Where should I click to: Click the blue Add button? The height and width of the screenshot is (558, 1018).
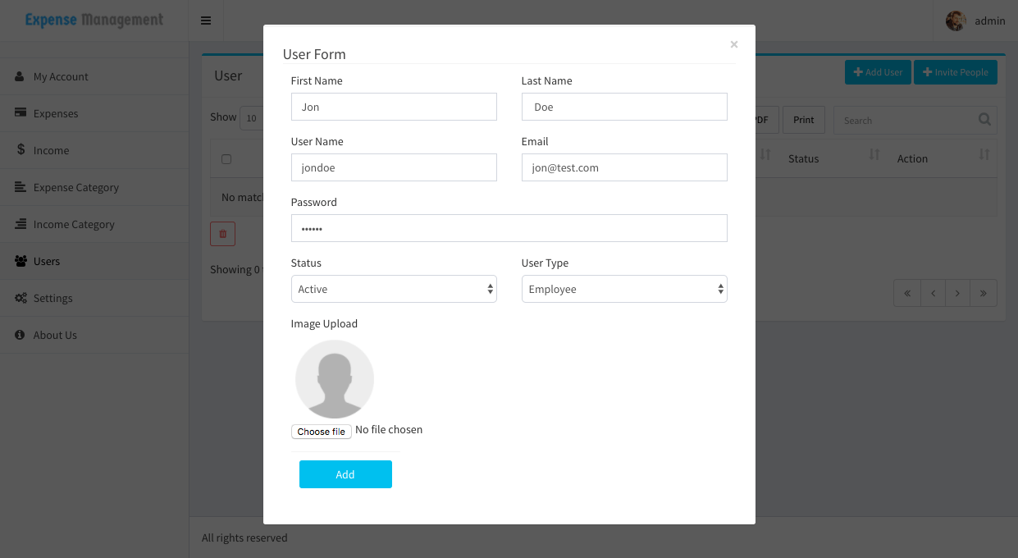coord(345,474)
